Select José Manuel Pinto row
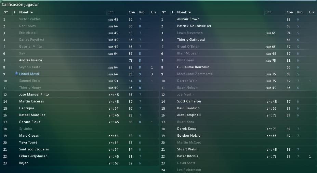This screenshot has height=173, width=317. (x=34, y=95)
